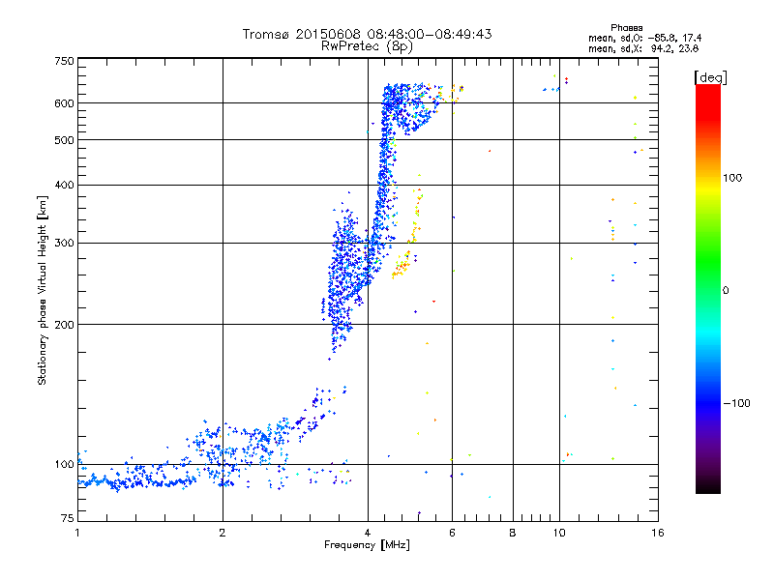Click the subtitle "RwPretec (8p)"
774x580 pixels.
pos(367,46)
